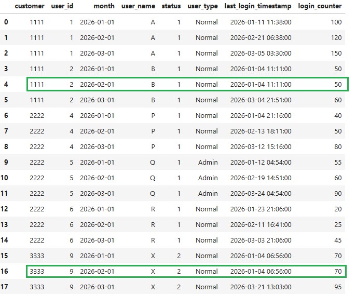This screenshot has width=356, height=295.
Task: Click the user_type column header
Action: [x=202, y=6]
